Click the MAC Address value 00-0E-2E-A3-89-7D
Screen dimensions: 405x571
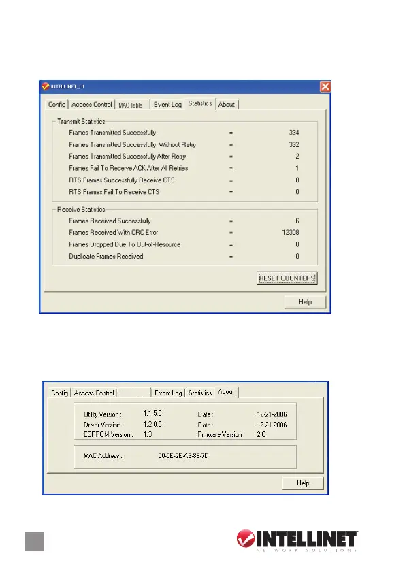click(x=183, y=455)
